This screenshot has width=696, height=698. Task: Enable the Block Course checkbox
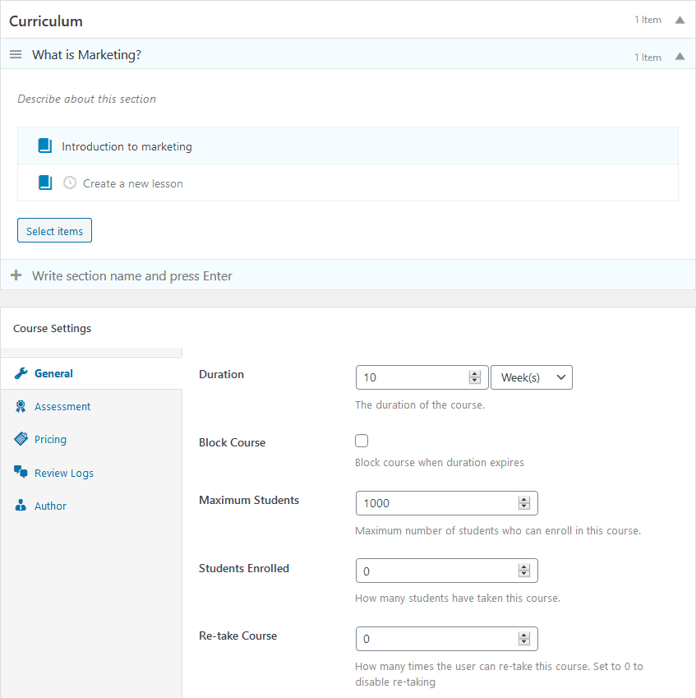362,441
